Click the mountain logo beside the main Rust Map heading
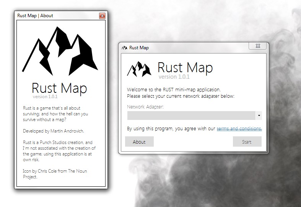301x207 pixels. 138,69
